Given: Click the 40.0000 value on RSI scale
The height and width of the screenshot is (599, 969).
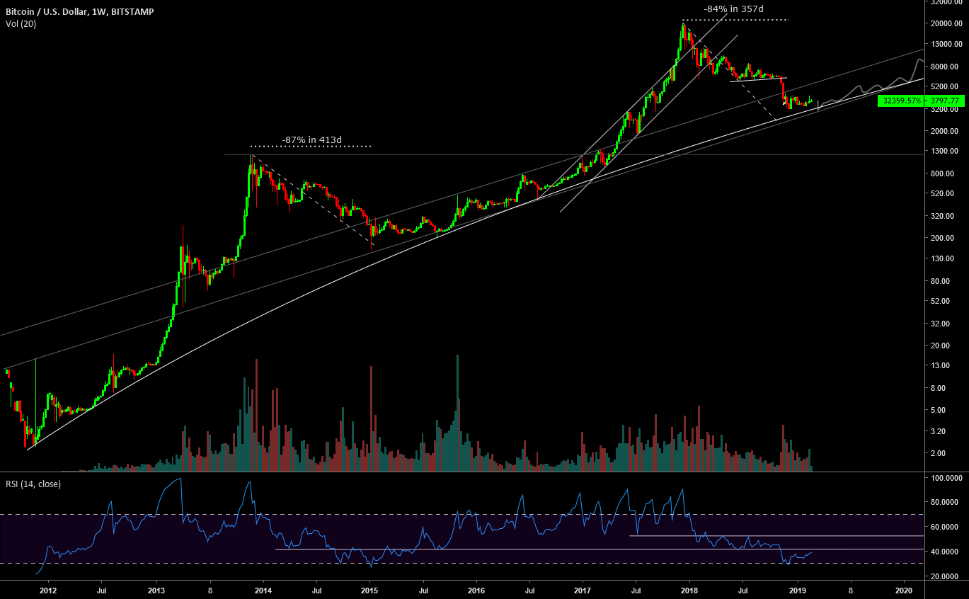Looking at the screenshot, I should pos(946,552).
